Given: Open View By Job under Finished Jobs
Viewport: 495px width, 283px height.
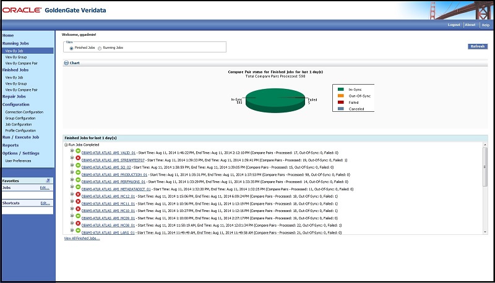Looking at the screenshot, I should (x=14, y=77).
